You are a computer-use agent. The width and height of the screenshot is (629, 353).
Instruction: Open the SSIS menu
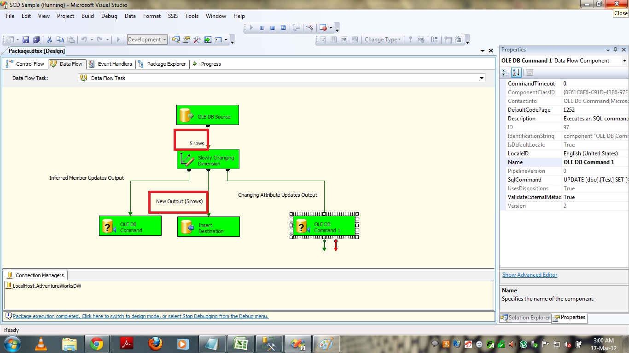coord(173,16)
